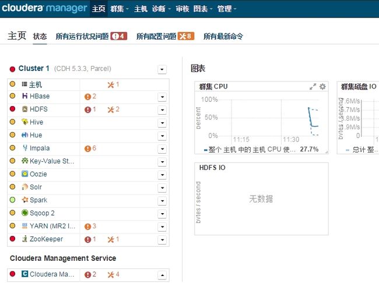Open the 图表 menu

pos(203,9)
